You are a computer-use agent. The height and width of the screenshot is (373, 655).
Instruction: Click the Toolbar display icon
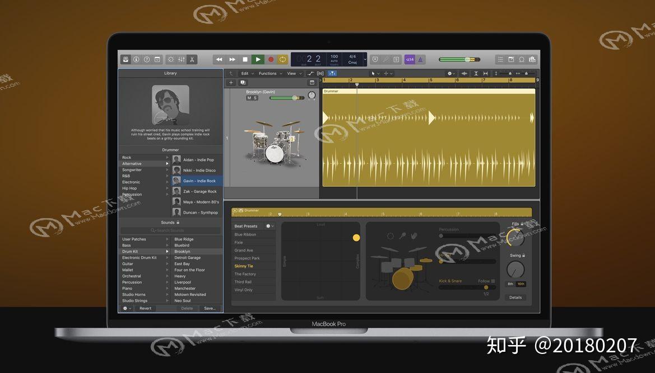point(157,60)
